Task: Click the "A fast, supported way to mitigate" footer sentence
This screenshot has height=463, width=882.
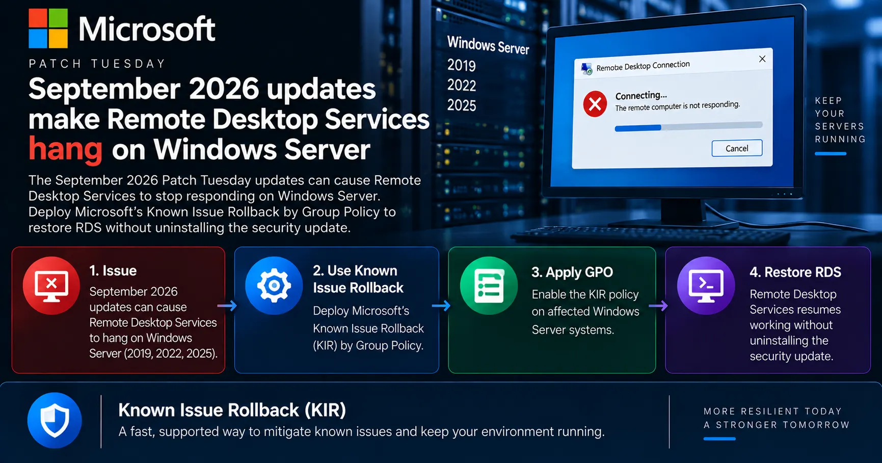Action: 361,431
